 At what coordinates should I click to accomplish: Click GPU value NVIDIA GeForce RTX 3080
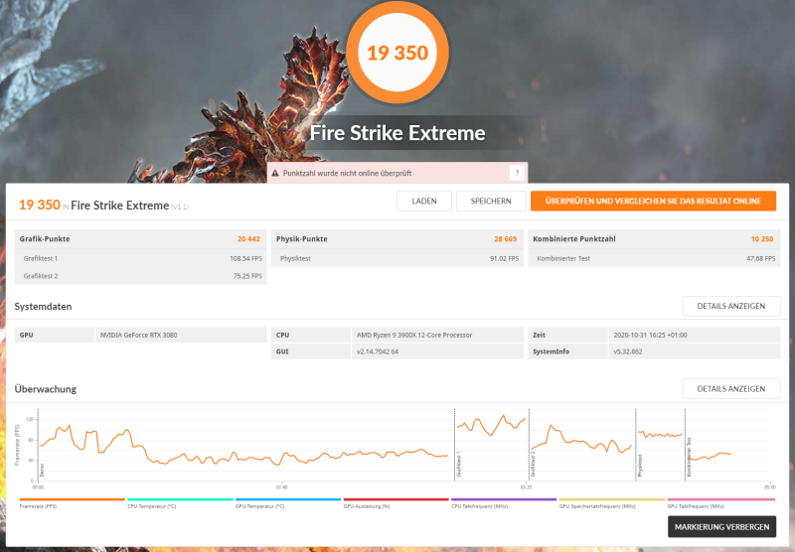(x=138, y=335)
